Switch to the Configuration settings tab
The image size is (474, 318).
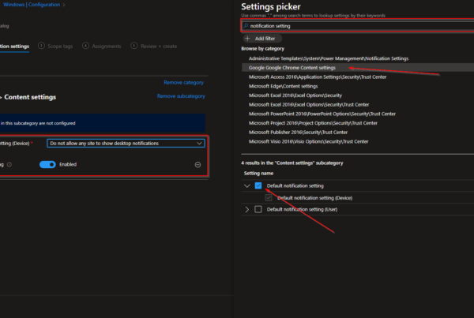tap(14, 46)
